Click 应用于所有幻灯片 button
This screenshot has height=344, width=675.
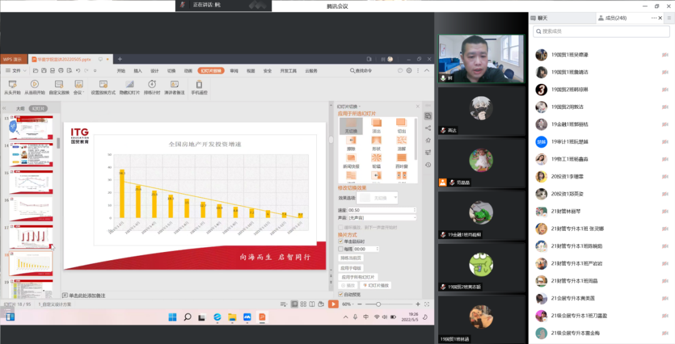tap(358, 276)
